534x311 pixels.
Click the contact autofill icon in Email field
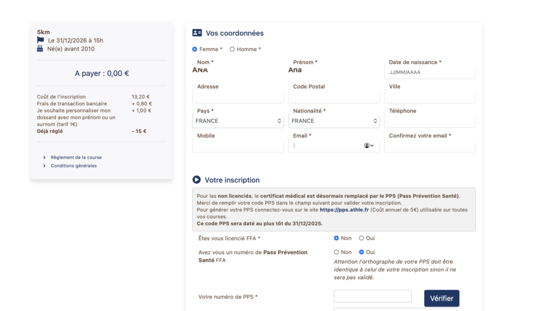[369, 146]
